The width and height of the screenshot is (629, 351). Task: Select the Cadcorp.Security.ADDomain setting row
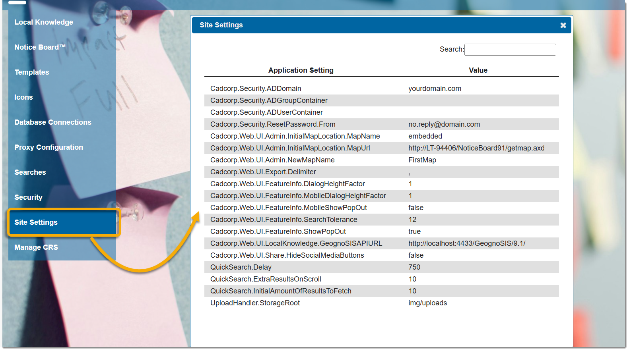256,89
